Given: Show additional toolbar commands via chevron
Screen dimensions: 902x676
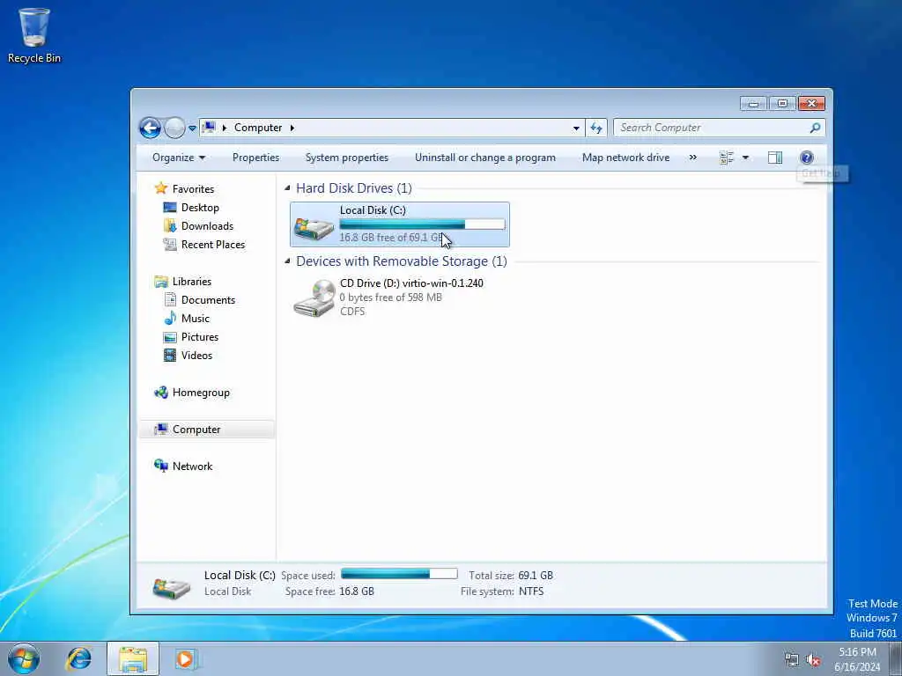Looking at the screenshot, I should [x=693, y=158].
